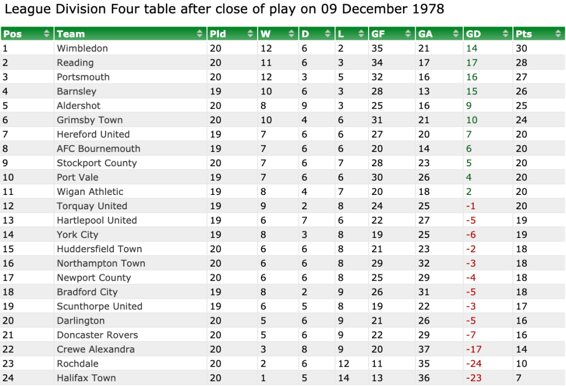Click the sort arrows beside Pos header
Image resolution: width=566 pixels, height=386 pixels.
46,34
